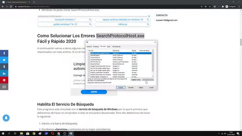Click the Ayuda button

(151, 87)
